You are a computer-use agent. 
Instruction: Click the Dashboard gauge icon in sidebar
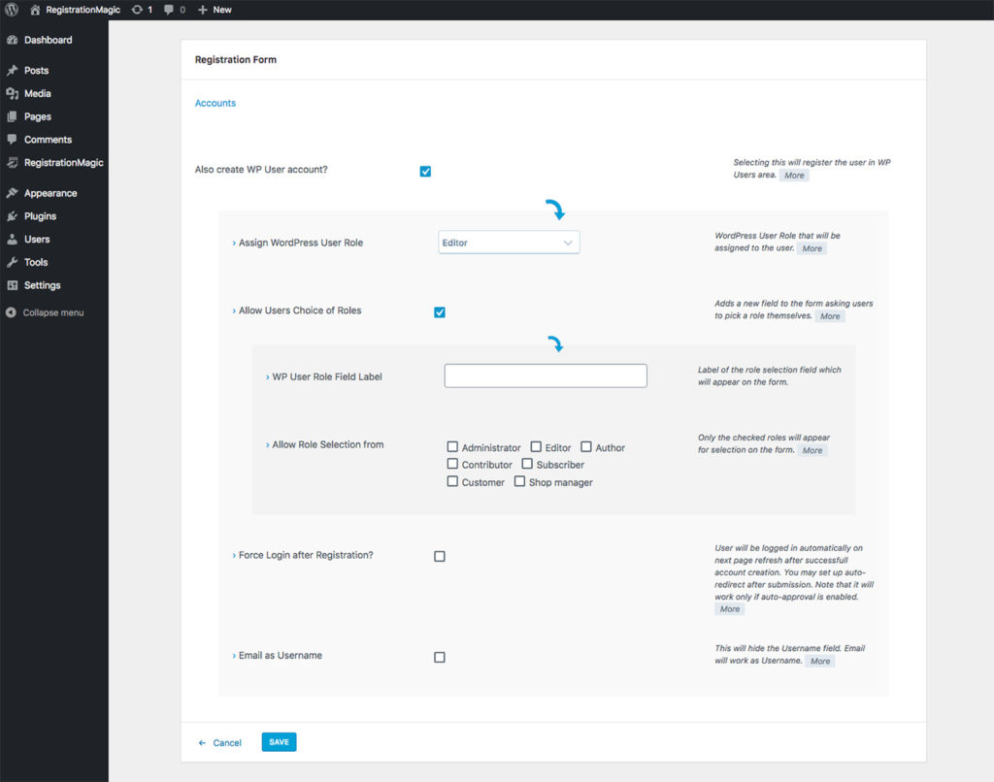(12, 41)
